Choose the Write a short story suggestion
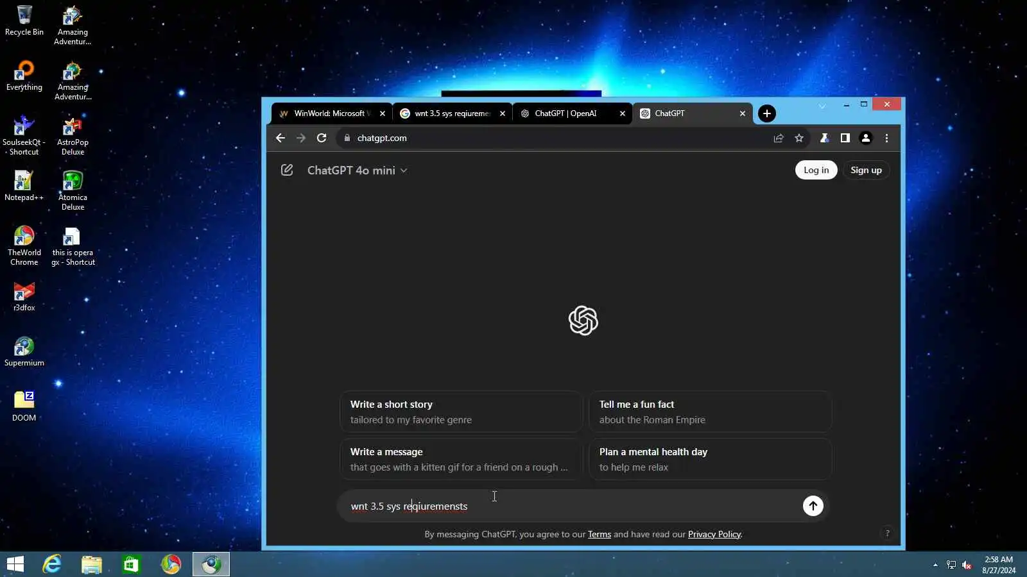Screen dimensions: 1027x577 pyautogui.click(x=461, y=412)
